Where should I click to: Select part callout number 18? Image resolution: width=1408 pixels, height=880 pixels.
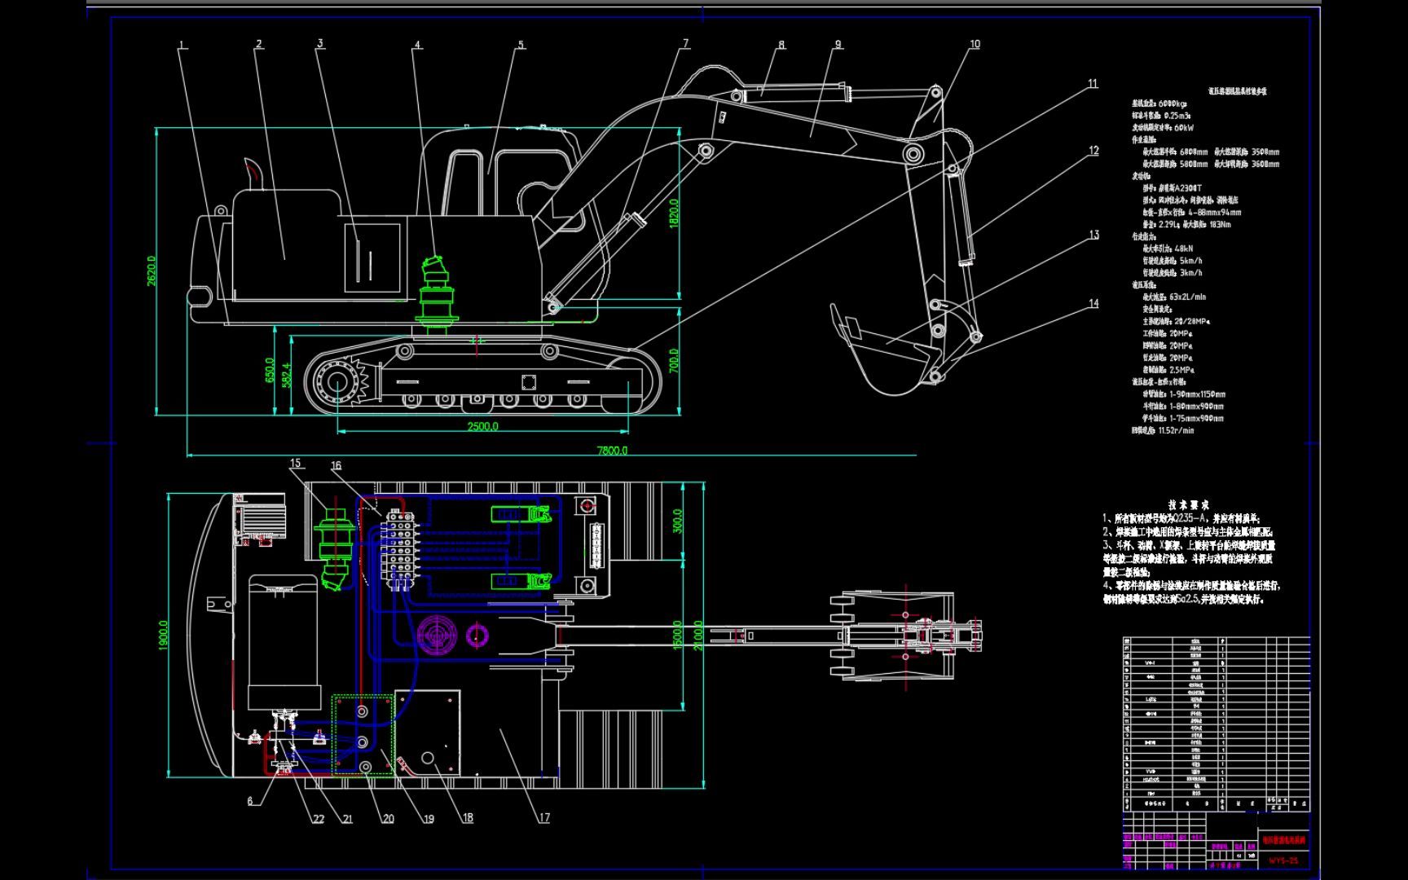pyautogui.click(x=467, y=818)
